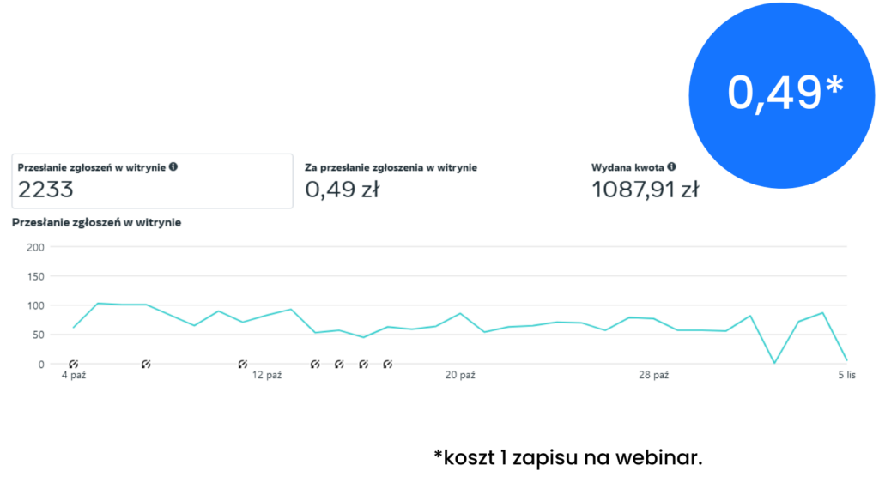Click the 20 paź date label on axis
The width and height of the screenshot is (879, 495).
[460, 376]
